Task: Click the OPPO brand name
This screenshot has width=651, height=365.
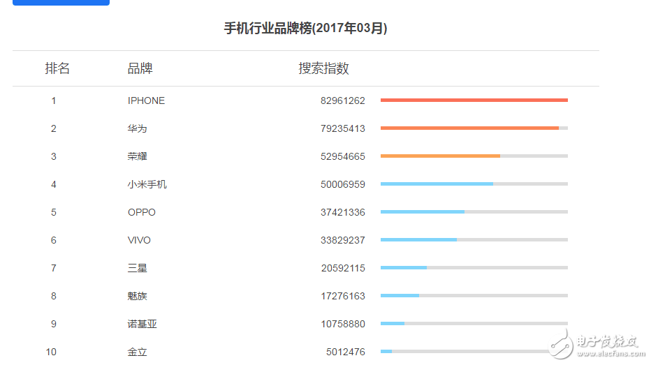Action: pos(142,212)
